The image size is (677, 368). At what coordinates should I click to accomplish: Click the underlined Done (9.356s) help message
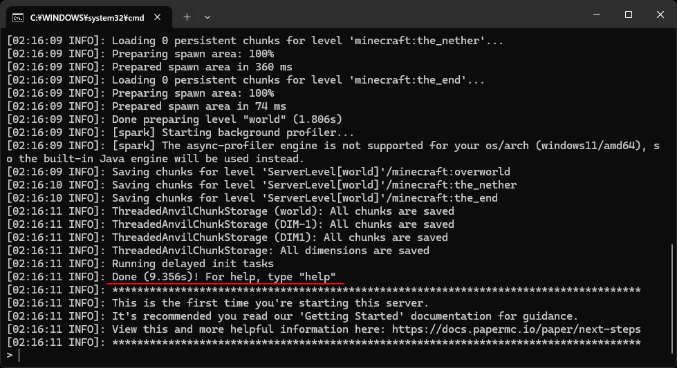click(223, 277)
